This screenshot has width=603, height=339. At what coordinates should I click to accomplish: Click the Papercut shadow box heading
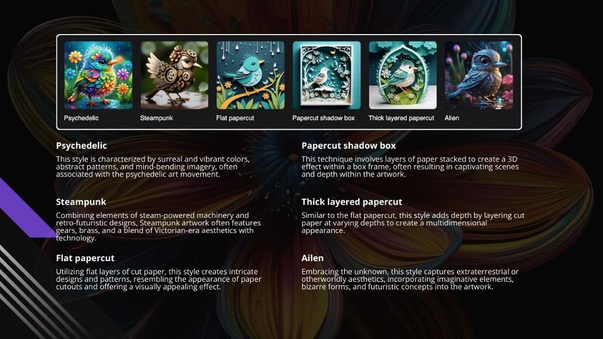tap(349, 146)
